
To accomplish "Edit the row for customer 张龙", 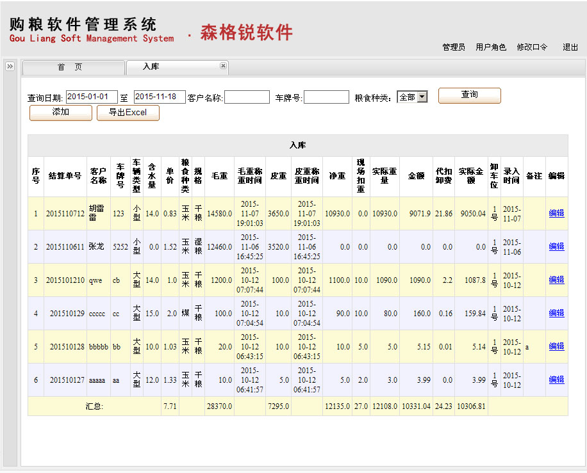I will 556,247.
